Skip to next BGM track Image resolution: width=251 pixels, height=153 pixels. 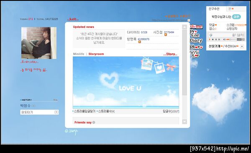click(x=219, y=40)
